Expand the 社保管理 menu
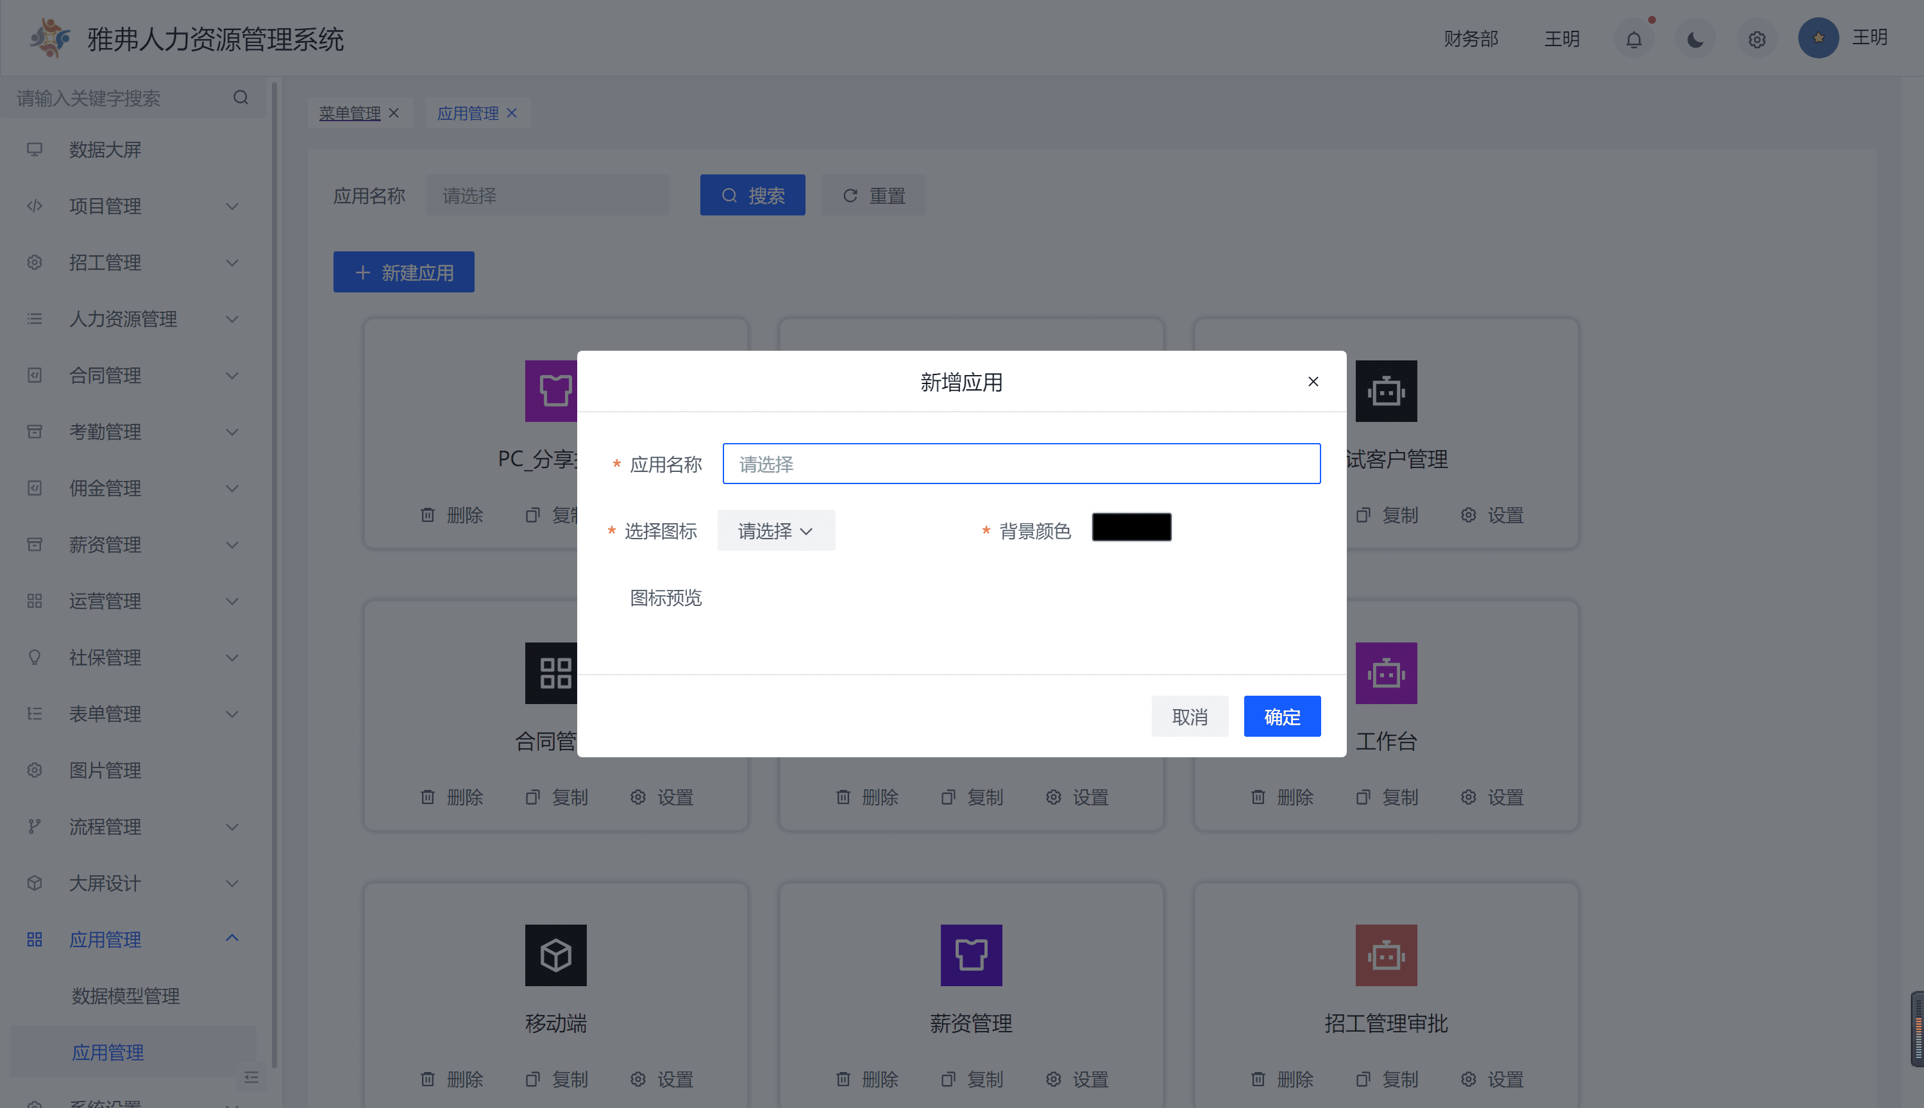The image size is (1924, 1108). 133,657
